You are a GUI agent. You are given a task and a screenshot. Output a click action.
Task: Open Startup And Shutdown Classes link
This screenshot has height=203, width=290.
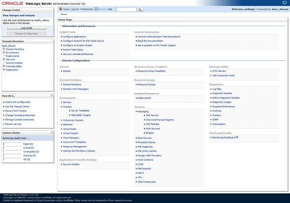(79, 151)
